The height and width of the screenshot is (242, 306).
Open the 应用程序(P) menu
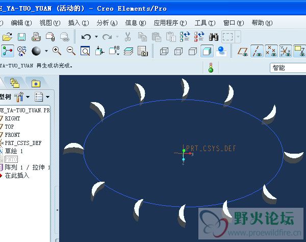tap(170, 23)
